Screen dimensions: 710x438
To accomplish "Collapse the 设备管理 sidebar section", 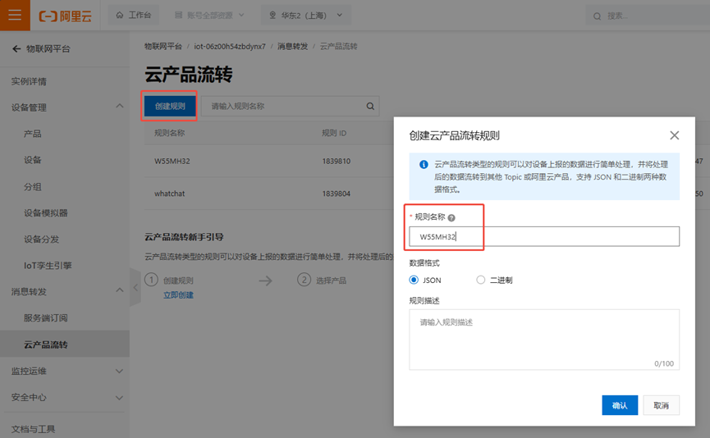I will tap(119, 107).
